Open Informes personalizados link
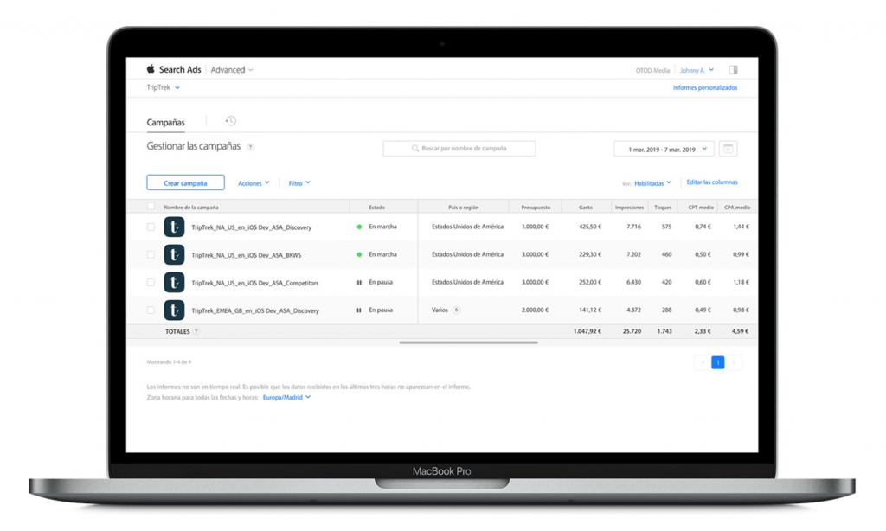Viewport: 886px width, 531px height. point(705,87)
